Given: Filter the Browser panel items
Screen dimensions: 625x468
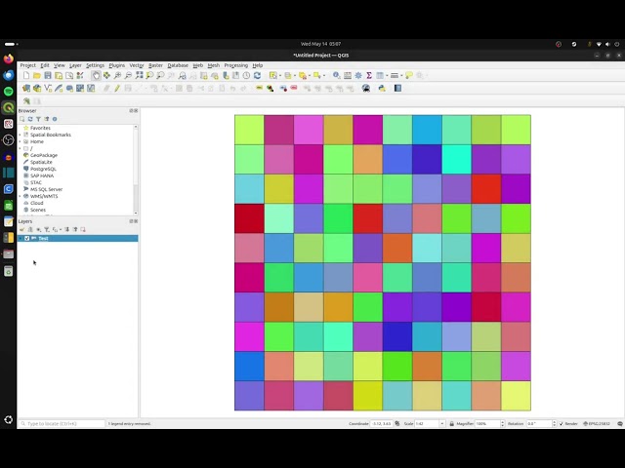Looking at the screenshot, I should 38,119.
